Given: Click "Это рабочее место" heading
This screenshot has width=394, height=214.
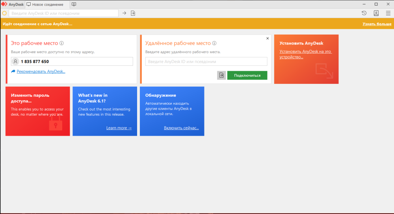Looking at the screenshot, I should pyautogui.click(x=34, y=43).
